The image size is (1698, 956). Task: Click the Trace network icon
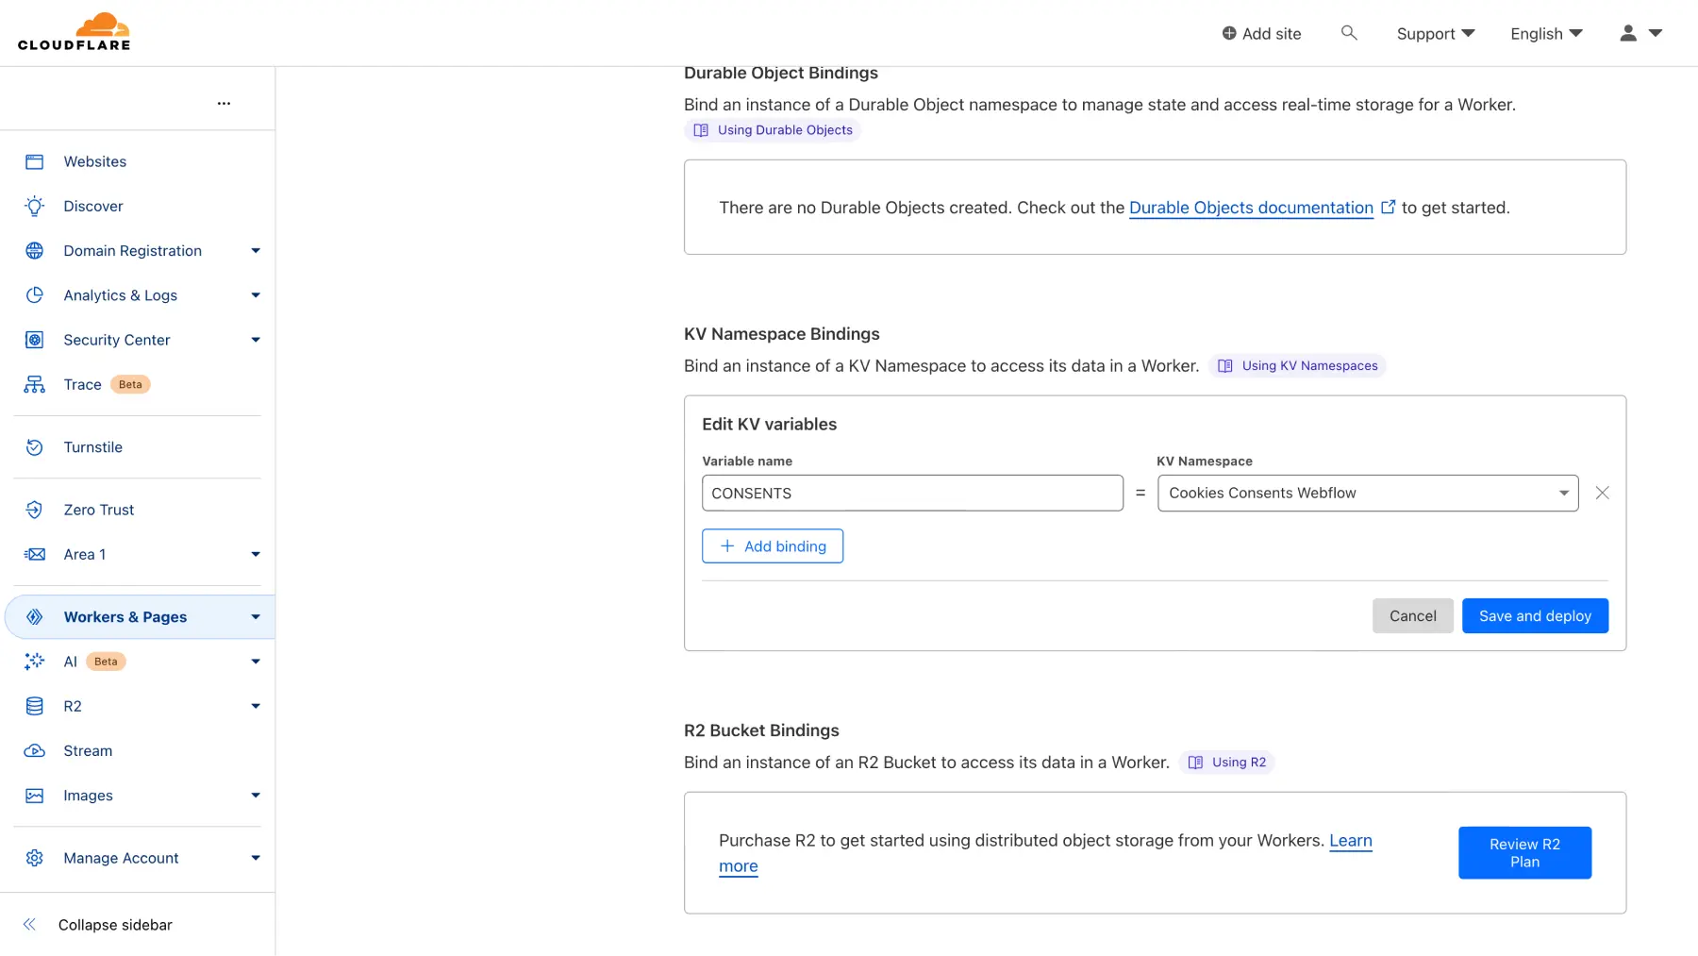tap(35, 384)
